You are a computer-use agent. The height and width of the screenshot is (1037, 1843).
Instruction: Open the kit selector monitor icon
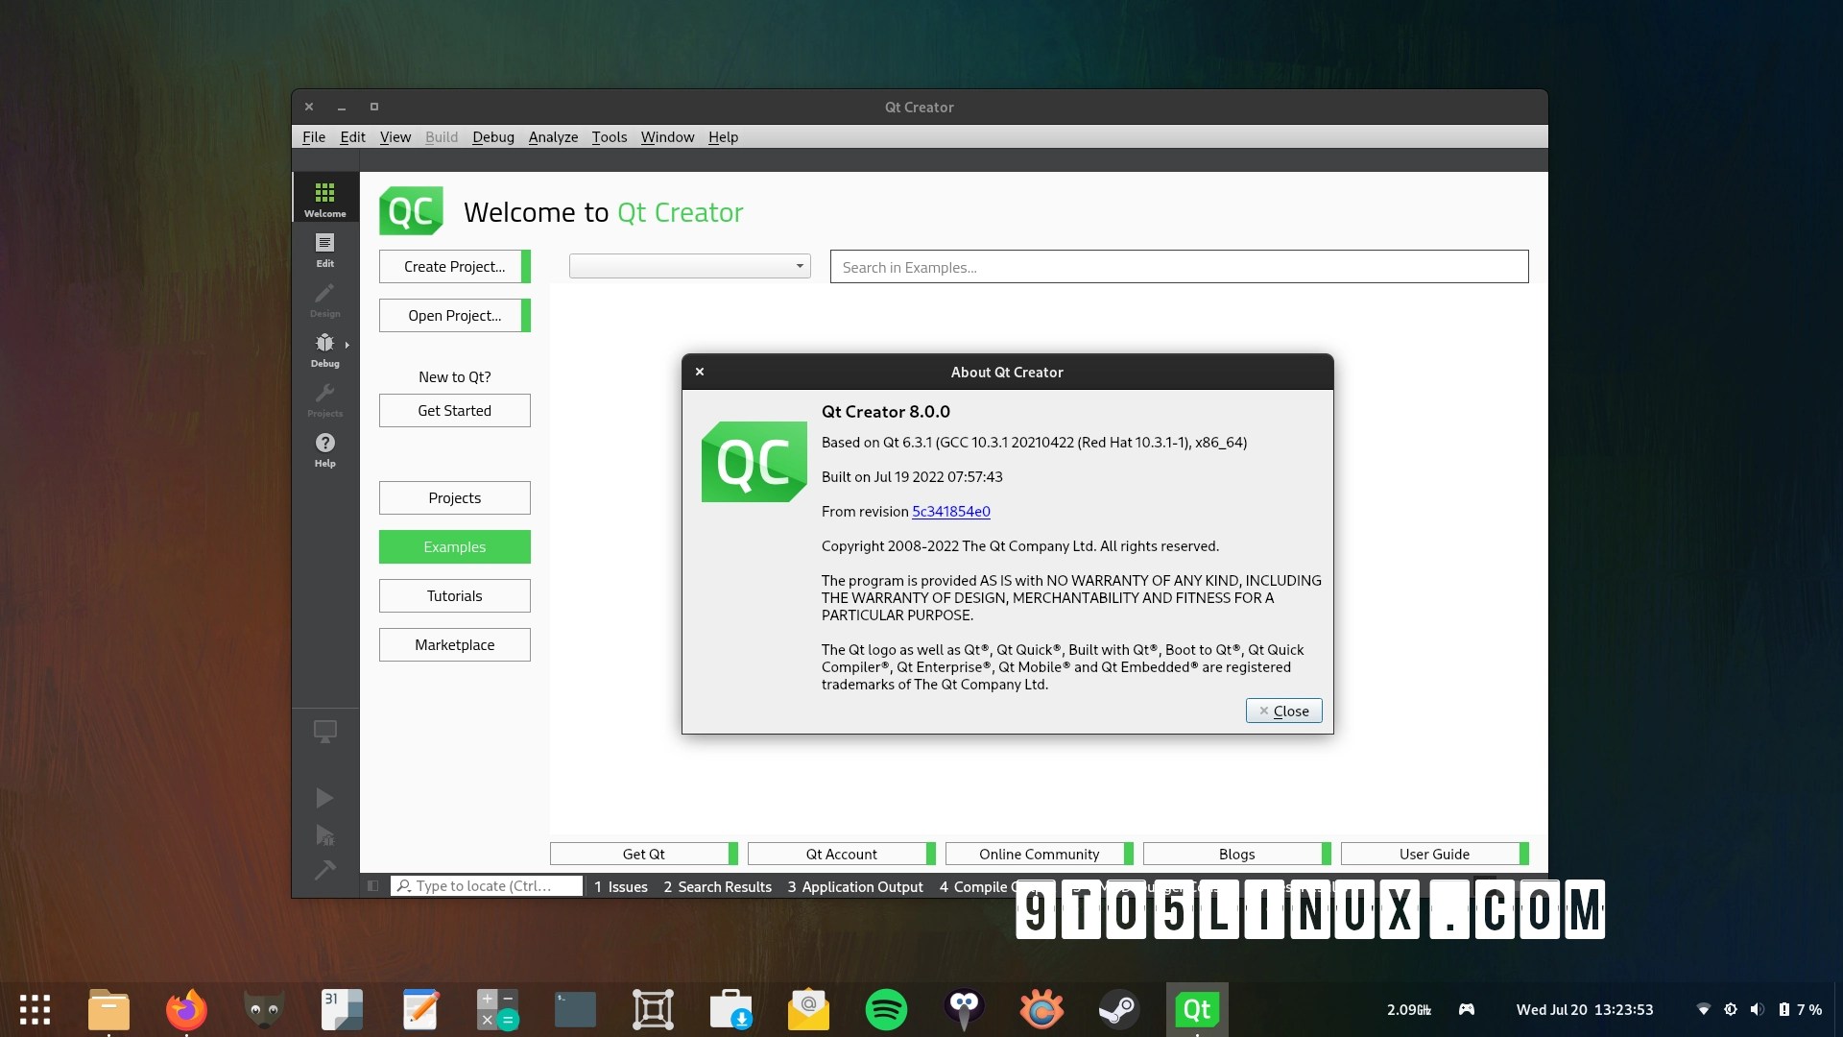click(x=325, y=731)
